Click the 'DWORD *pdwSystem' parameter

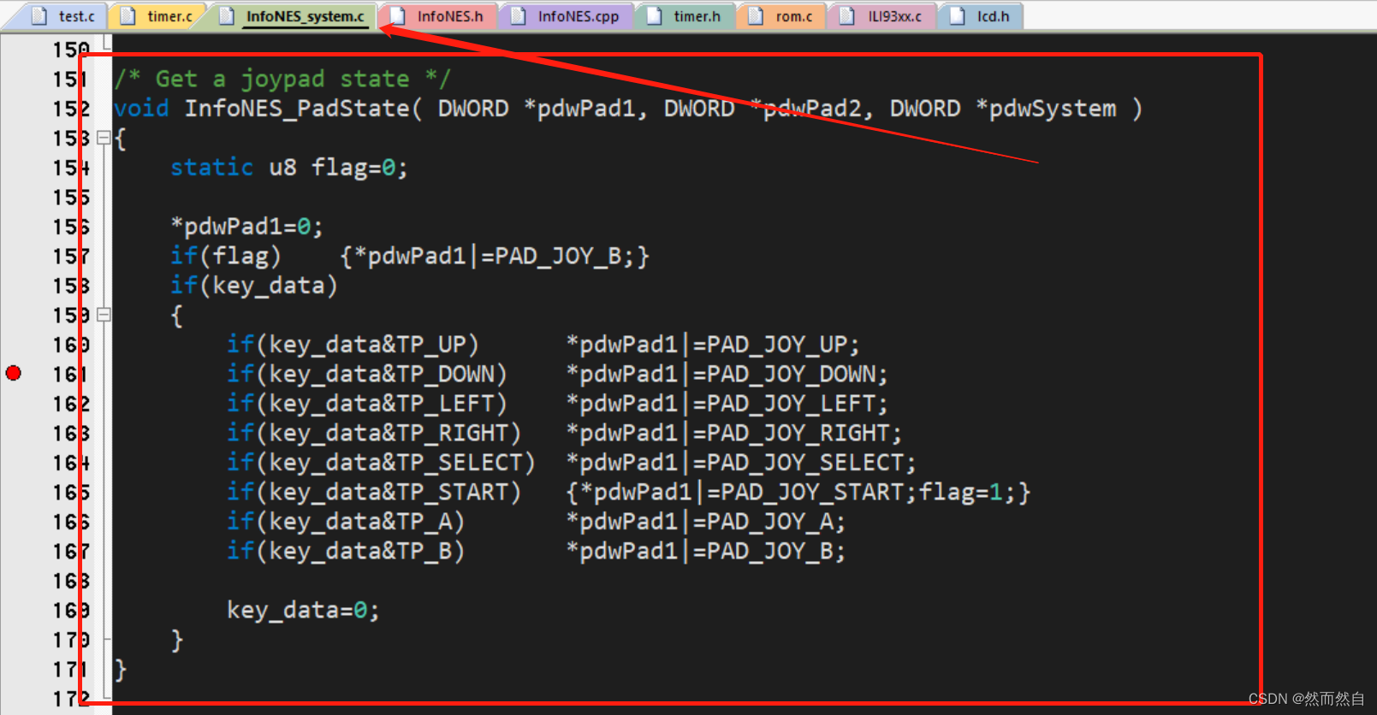[1003, 109]
